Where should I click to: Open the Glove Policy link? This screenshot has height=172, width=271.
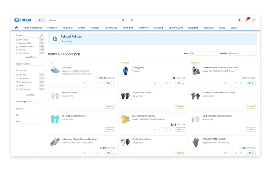(x=66, y=41)
